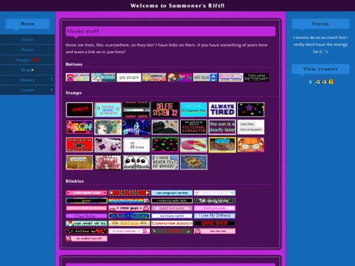This screenshot has width=355, height=266.
Task: Click the GAME OVER blinkie
Action: tap(214, 223)
